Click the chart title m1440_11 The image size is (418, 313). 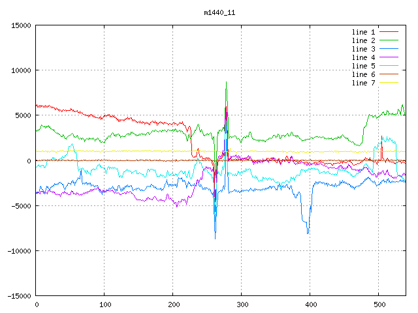(219, 12)
